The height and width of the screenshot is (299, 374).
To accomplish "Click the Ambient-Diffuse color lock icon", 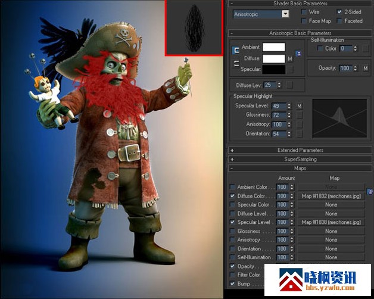I will click(236, 50).
